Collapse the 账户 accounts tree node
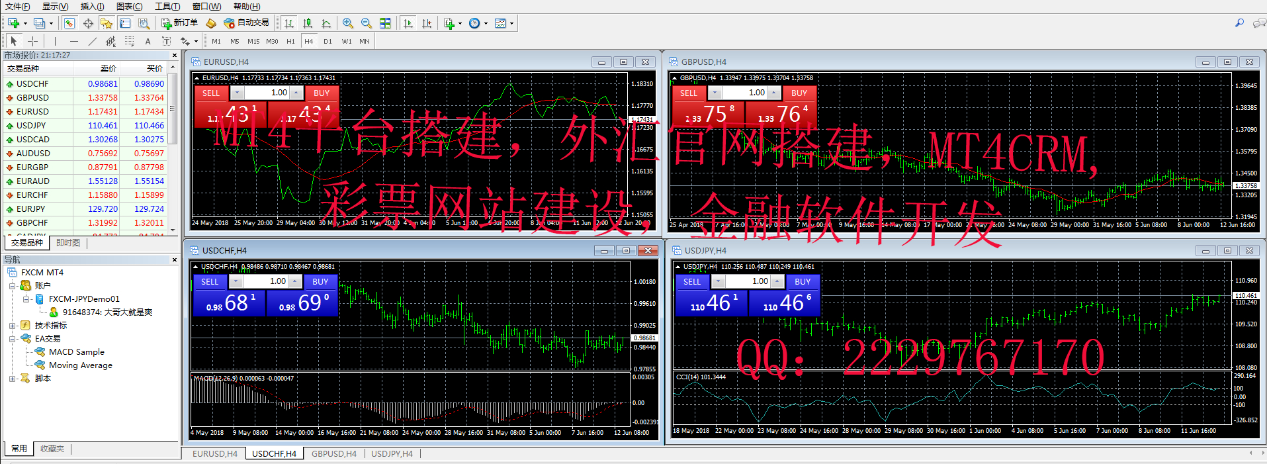 point(12,286)
